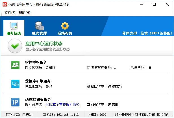Click the 程序类型: 信管飞RMS(免费版) label

pos(147,33)
